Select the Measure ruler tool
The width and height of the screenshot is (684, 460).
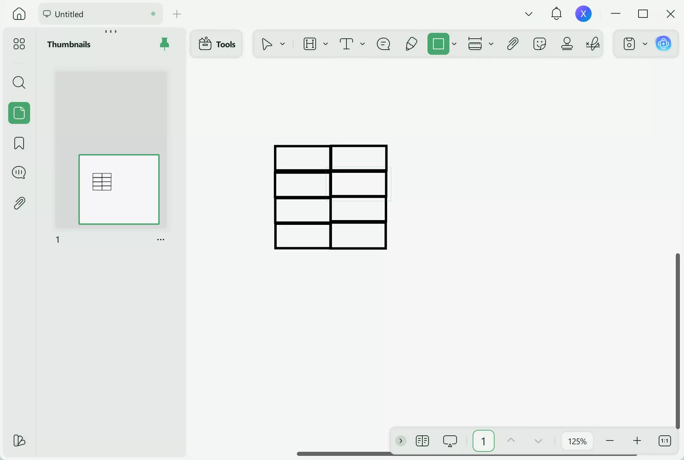(475, 44)
